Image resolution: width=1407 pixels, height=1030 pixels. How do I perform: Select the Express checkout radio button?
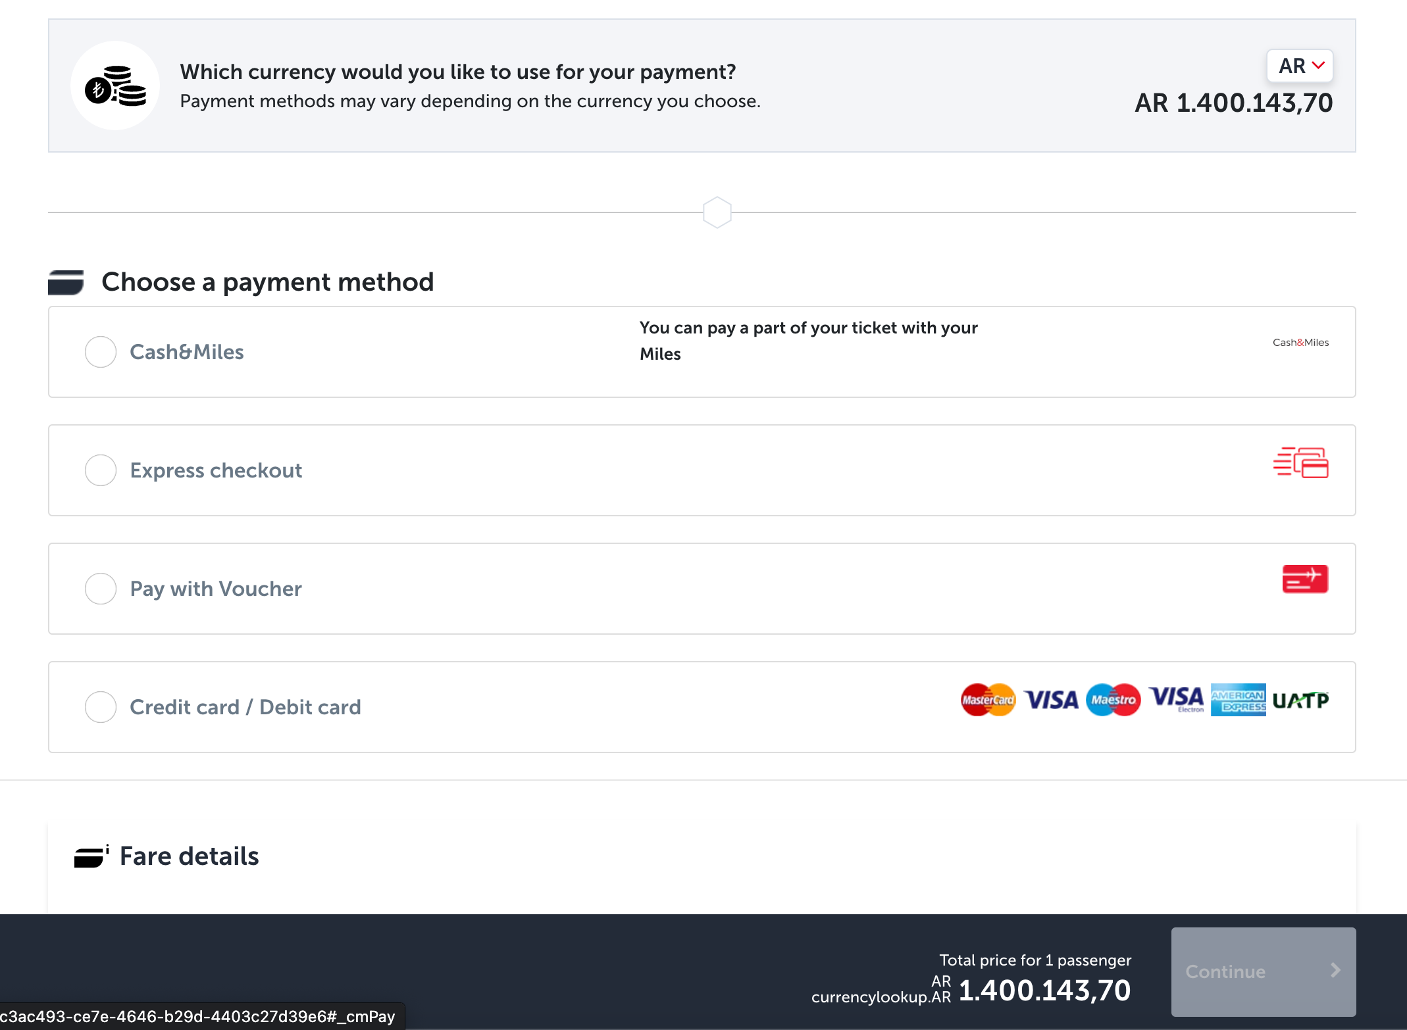pos(101,470)
